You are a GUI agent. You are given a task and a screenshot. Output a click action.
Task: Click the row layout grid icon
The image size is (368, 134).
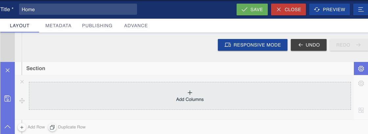[x=361, y=110]
